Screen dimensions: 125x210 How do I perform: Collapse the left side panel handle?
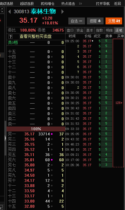point(5,138)
